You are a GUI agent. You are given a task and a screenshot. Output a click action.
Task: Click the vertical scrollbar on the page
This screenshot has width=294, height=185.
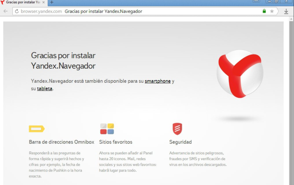point(291,96)
